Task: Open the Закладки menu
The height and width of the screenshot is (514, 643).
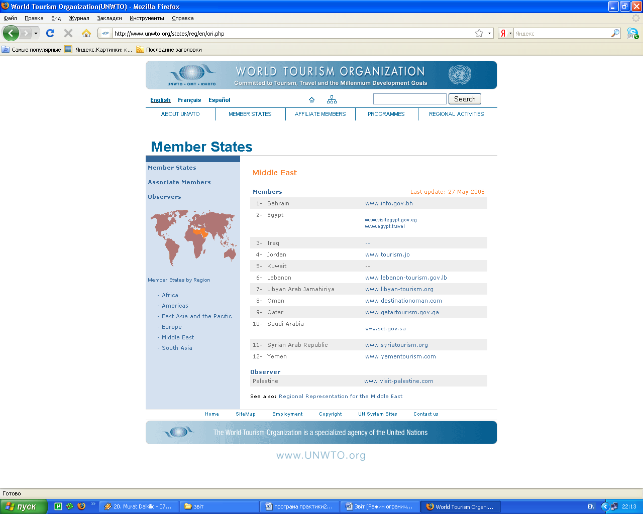Action: (110, 18)
